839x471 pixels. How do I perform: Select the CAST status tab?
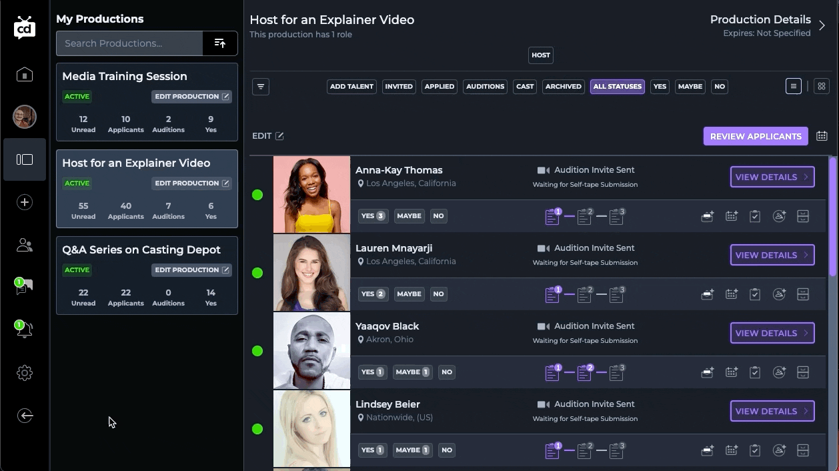pos(525,87)
